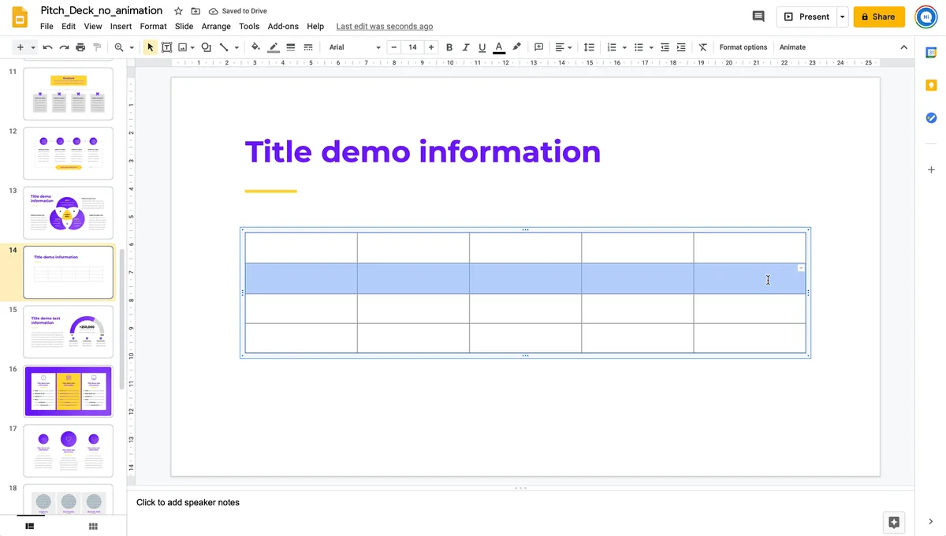Click the Paint format roller icon
The image size is (946, 536).
tap(97, 47)
